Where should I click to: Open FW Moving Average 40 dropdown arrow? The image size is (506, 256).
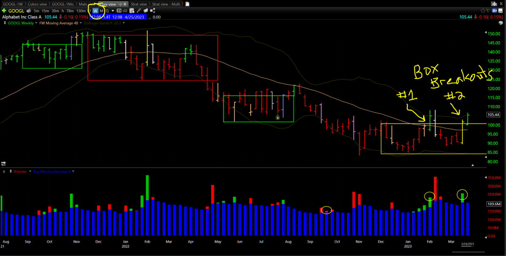81,23
